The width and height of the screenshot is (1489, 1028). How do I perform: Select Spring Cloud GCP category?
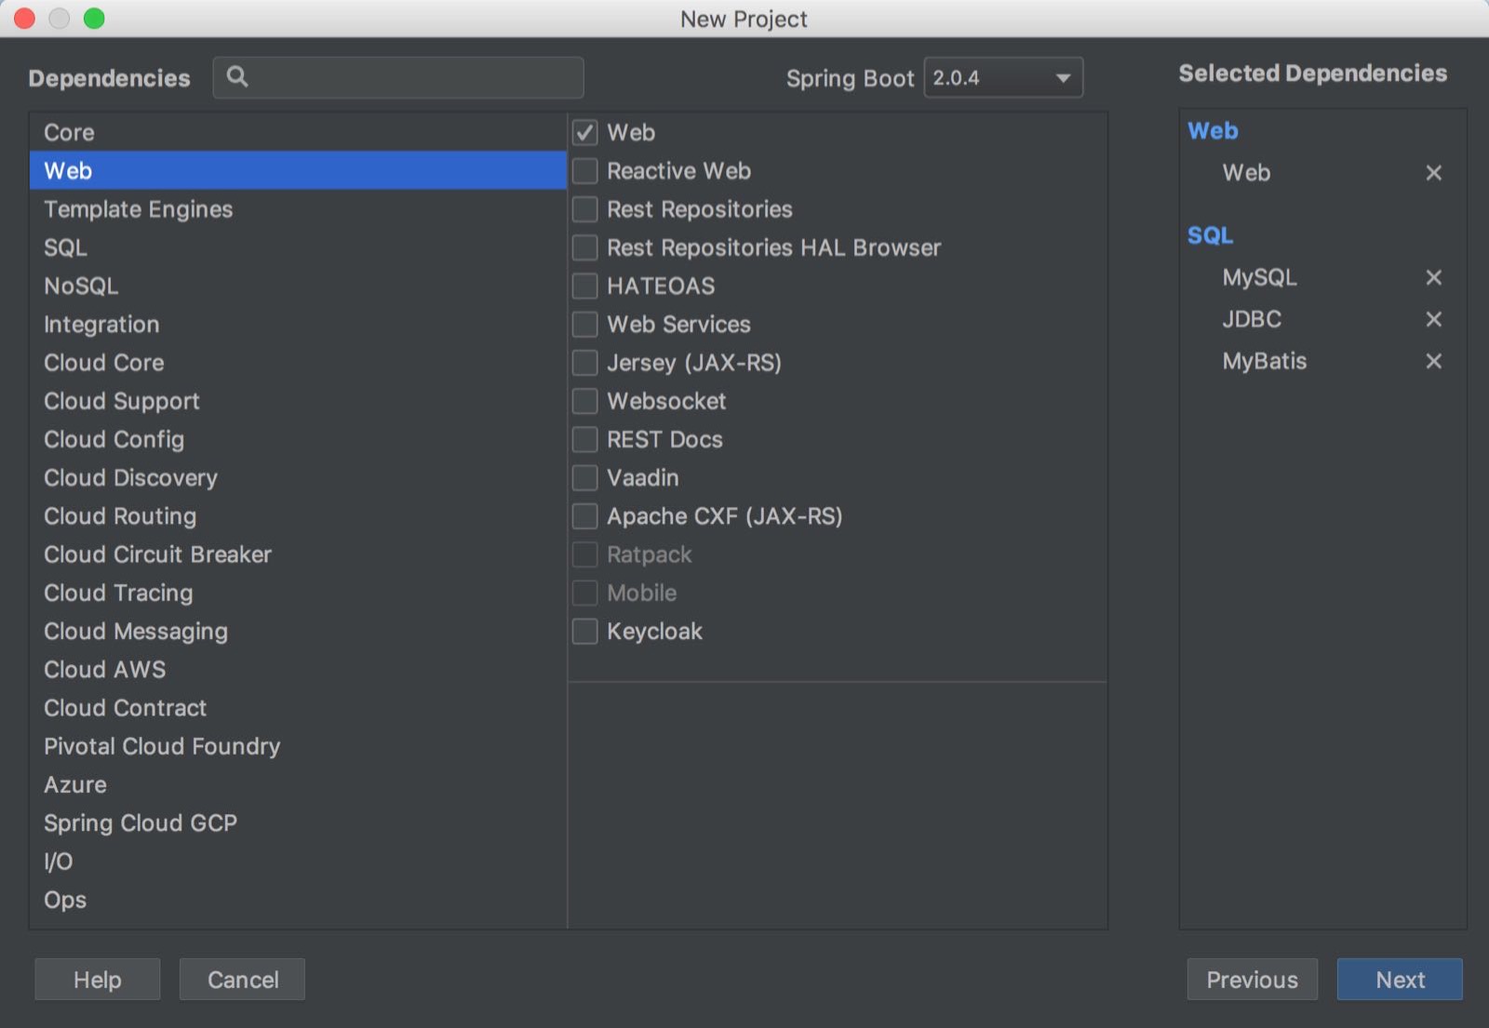(298, 823)
